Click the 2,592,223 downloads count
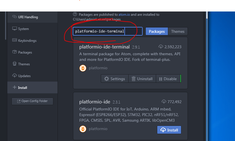Image resolution: width=235 pixels, height=141 pixels. (173, 47)
